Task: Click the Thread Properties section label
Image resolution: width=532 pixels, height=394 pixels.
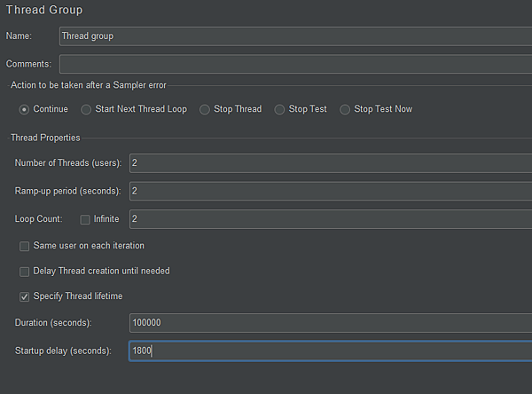Action: click(45, 138)
